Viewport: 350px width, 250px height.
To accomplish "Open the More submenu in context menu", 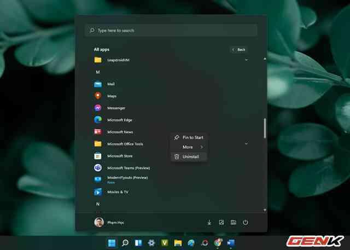I will (189, 147).
